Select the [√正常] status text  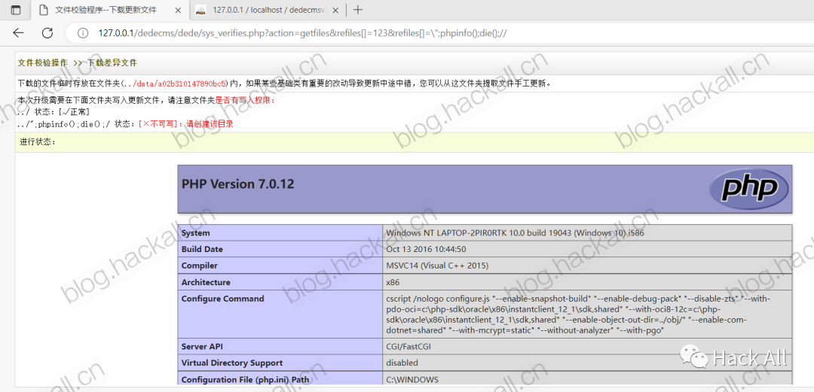click(74, 112)
